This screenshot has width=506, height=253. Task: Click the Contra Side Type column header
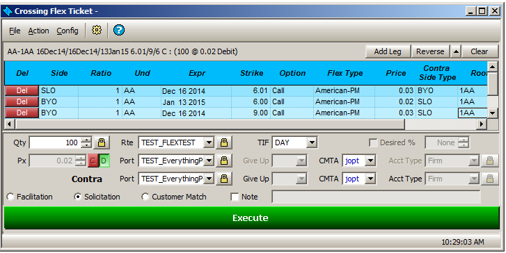coord(437,73)
